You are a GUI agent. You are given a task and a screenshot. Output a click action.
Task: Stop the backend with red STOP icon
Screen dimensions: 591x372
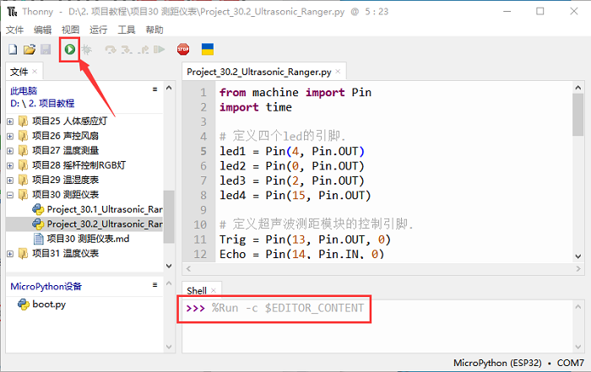click(183, 50)
